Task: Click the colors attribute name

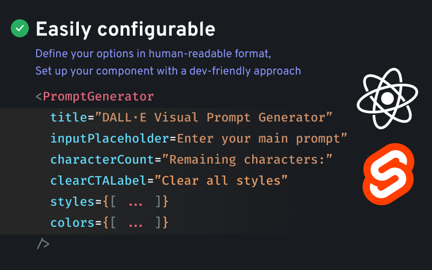Action: point(72,222)
